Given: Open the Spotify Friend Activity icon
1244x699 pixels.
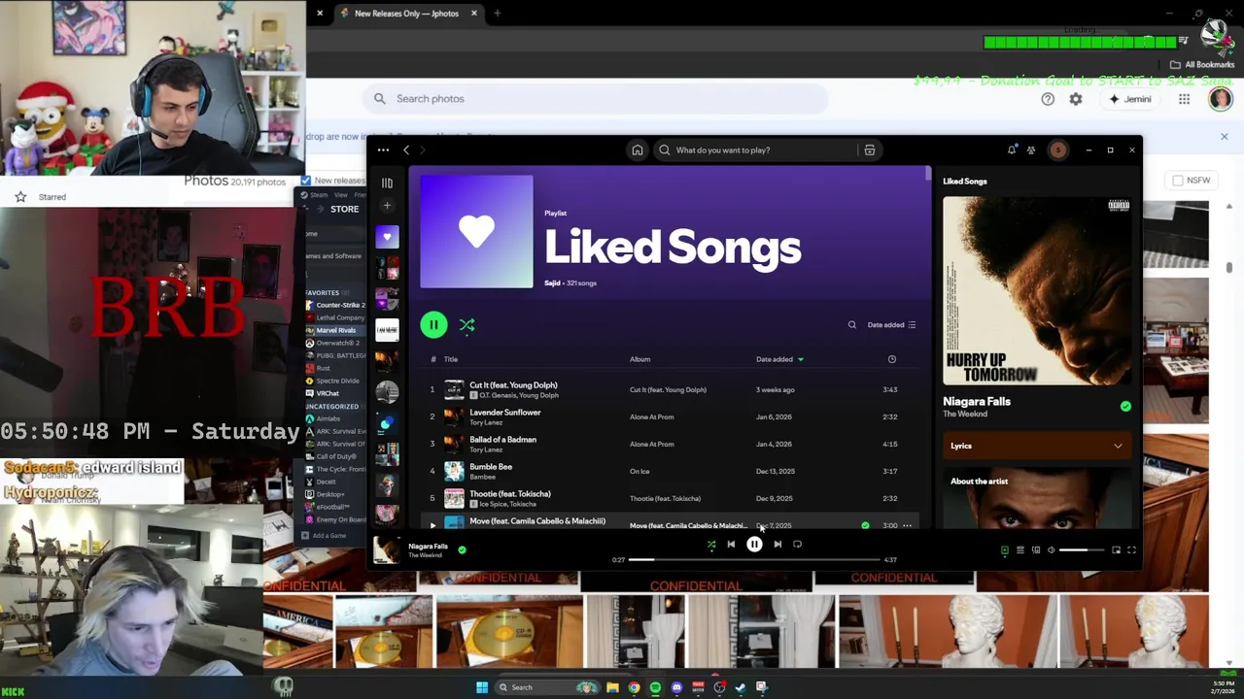Looking at the screenshot, I should pos(1031,150).
